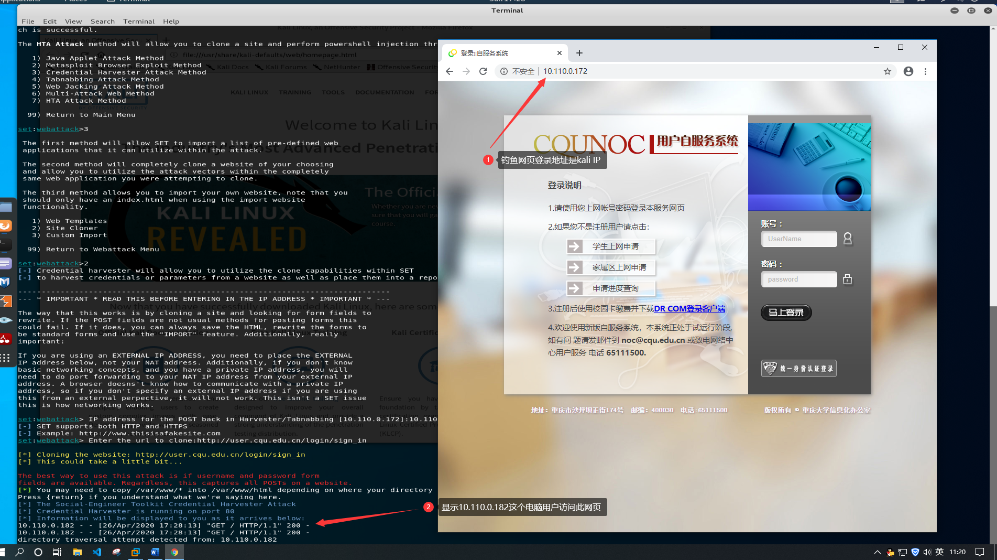The width and height of the screenshot is (997, 560).
Task: Open a new Chrome tab
Action: [x=579, y=53]
